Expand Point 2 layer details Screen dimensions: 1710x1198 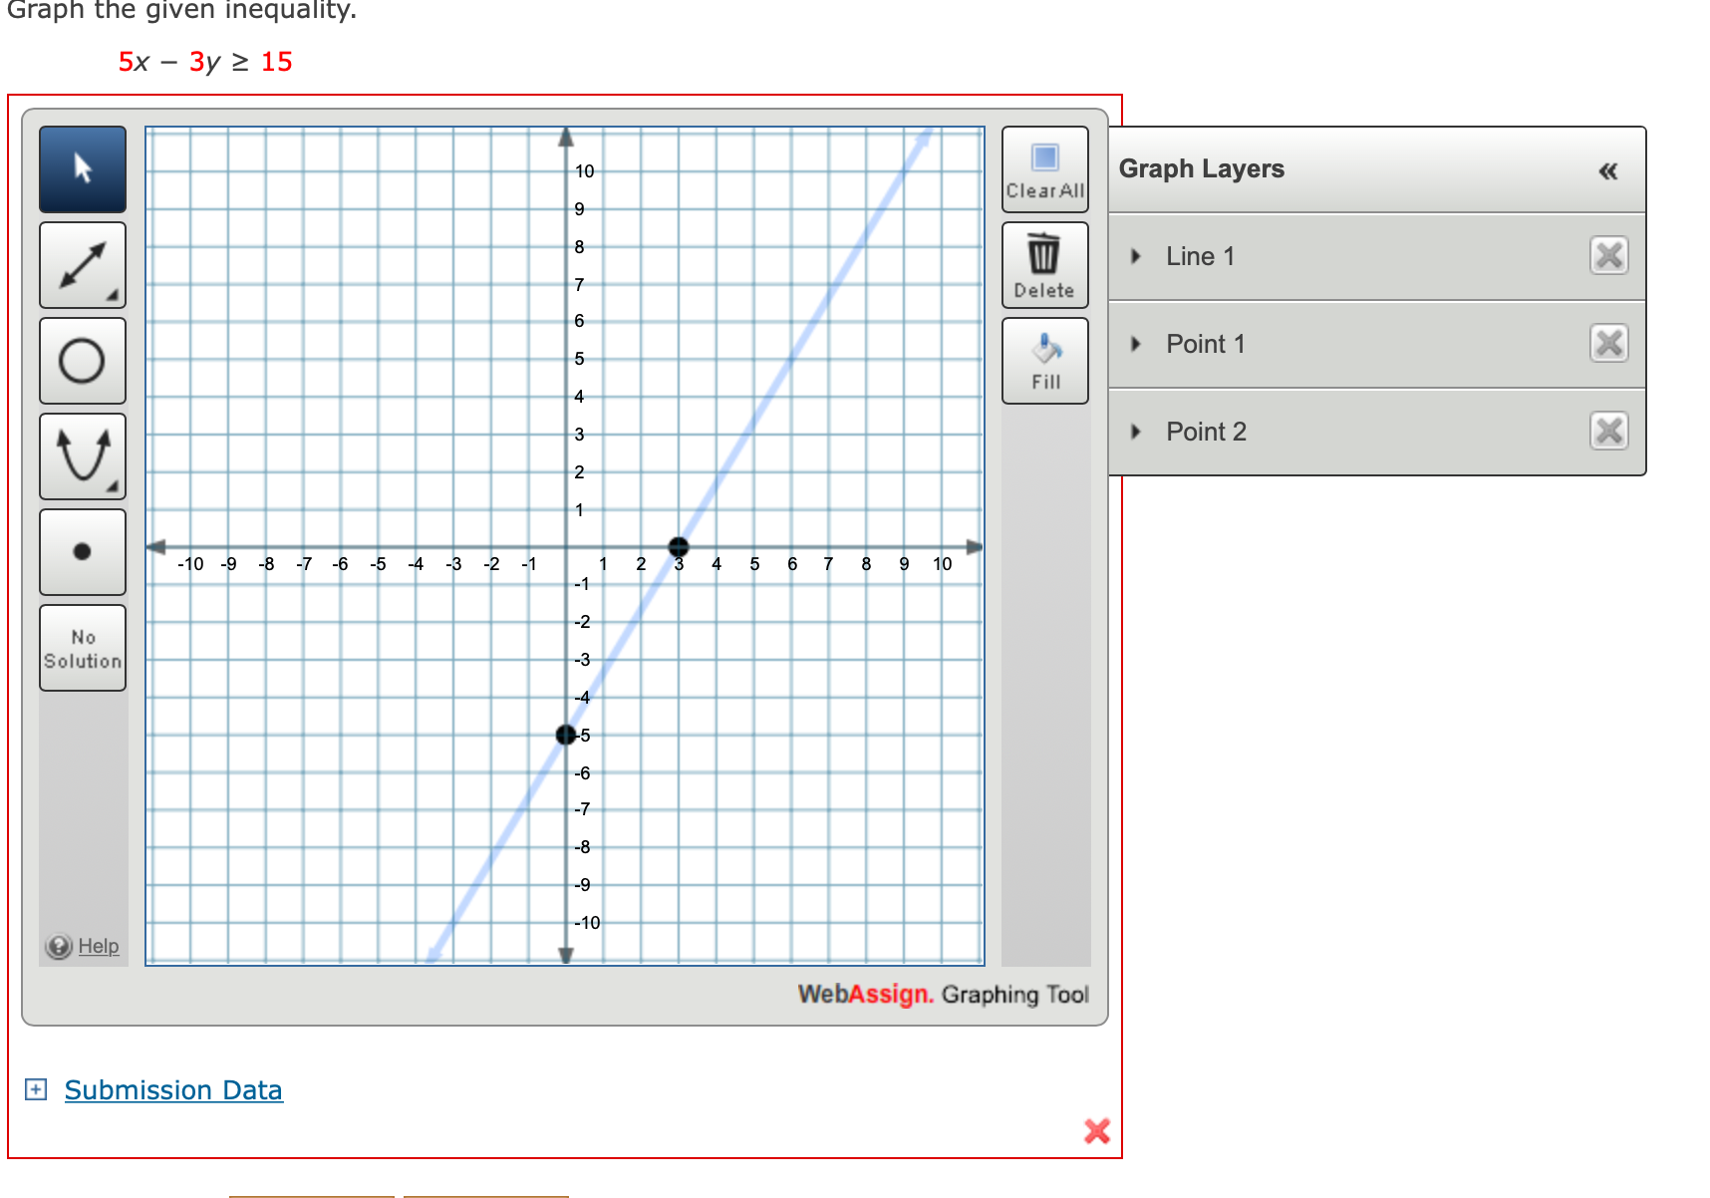click(1134, 431)
